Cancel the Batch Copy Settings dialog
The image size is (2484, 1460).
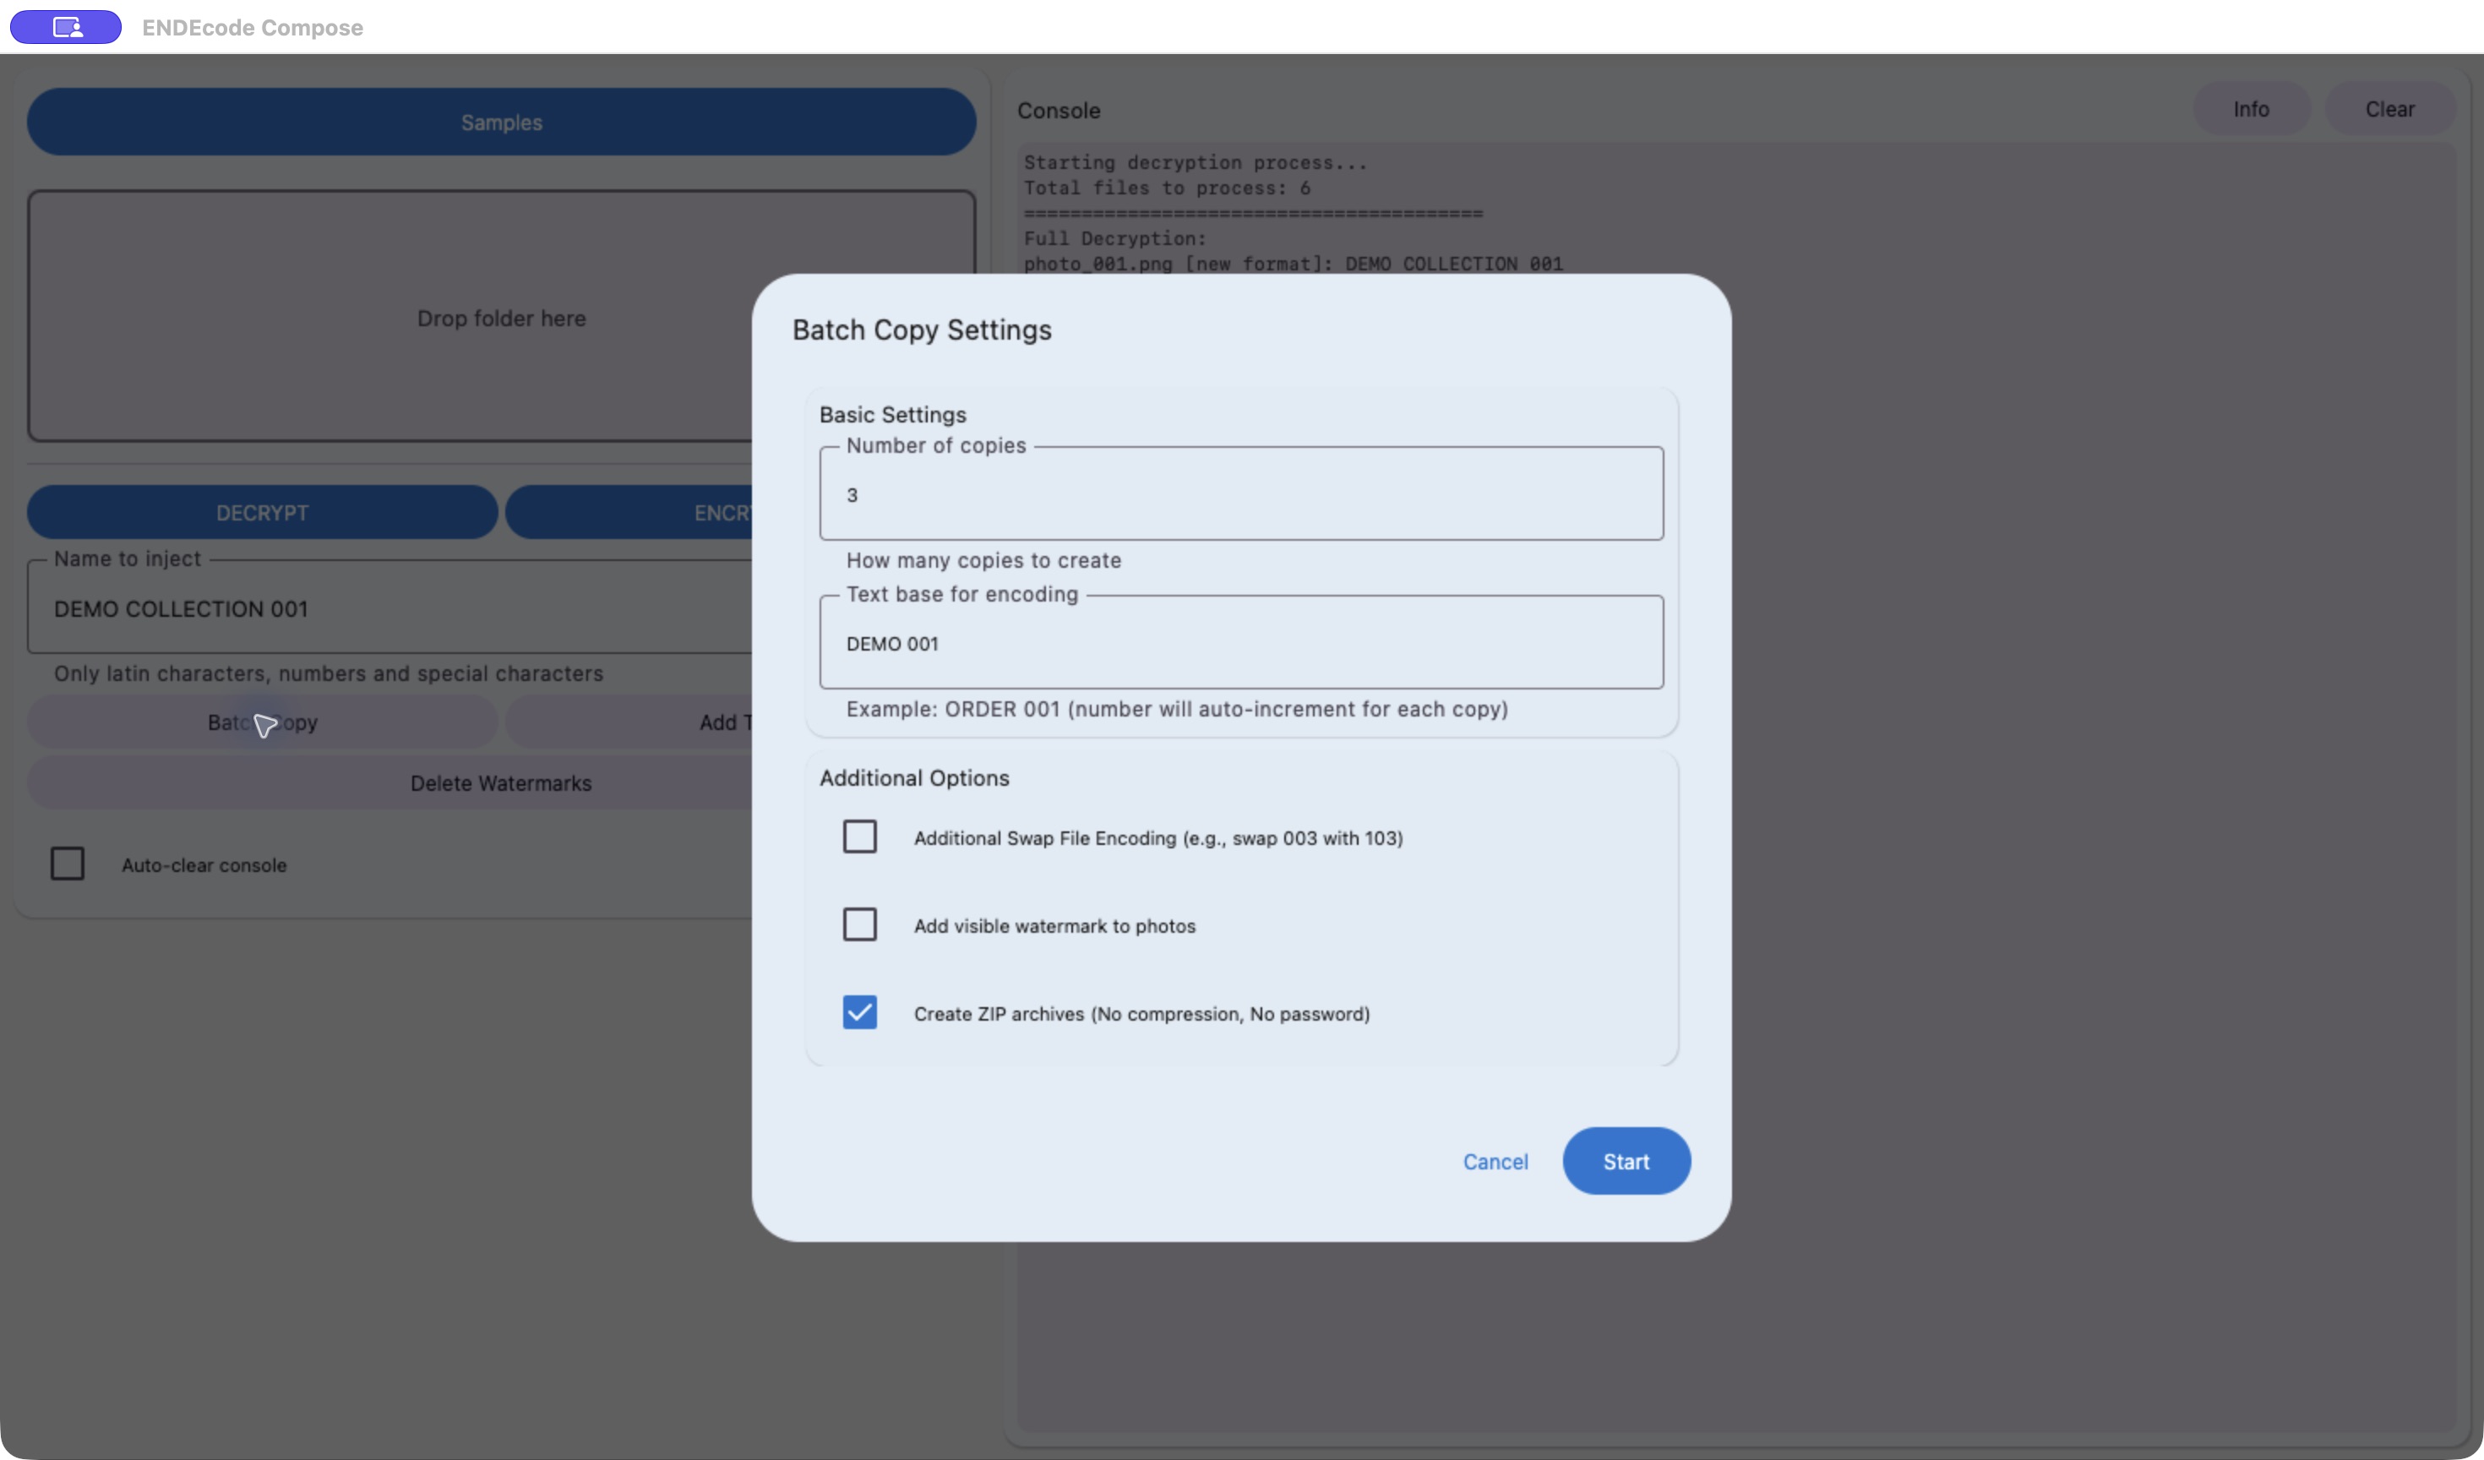(1495, 1161)
